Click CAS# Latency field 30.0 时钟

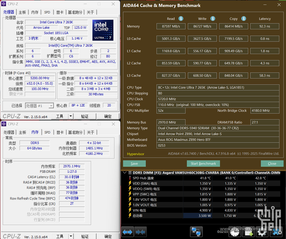[72, 177]
